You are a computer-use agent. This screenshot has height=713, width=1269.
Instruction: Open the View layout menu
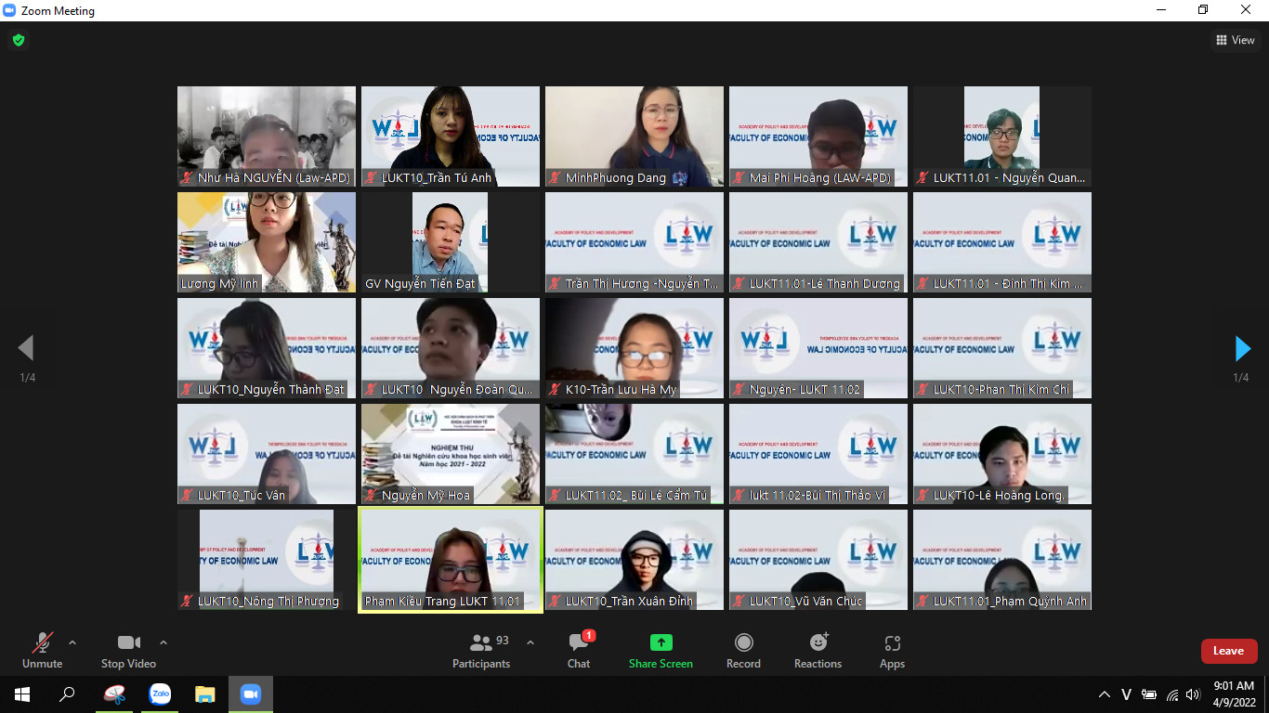click(x=1236, y=40)
